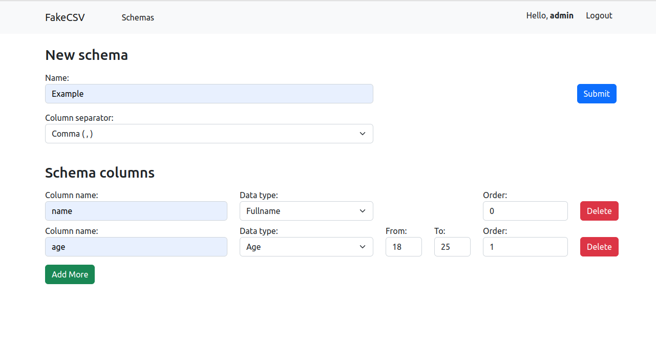Click the Schemas navigation link
Image resolution: width=656 pixels, height=343 pixels.
tap(137, 17)
